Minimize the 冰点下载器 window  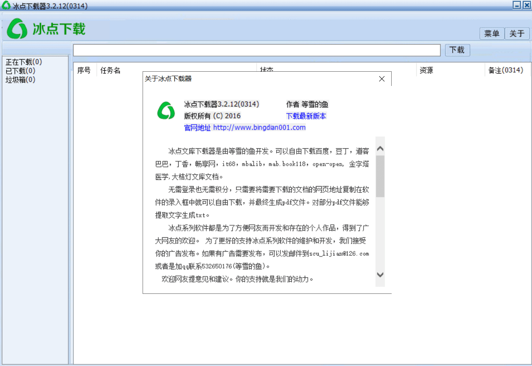point(516,5)
